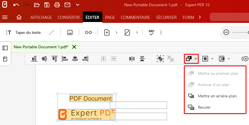Save the document with the floppy disk icon

coord(47,5)
